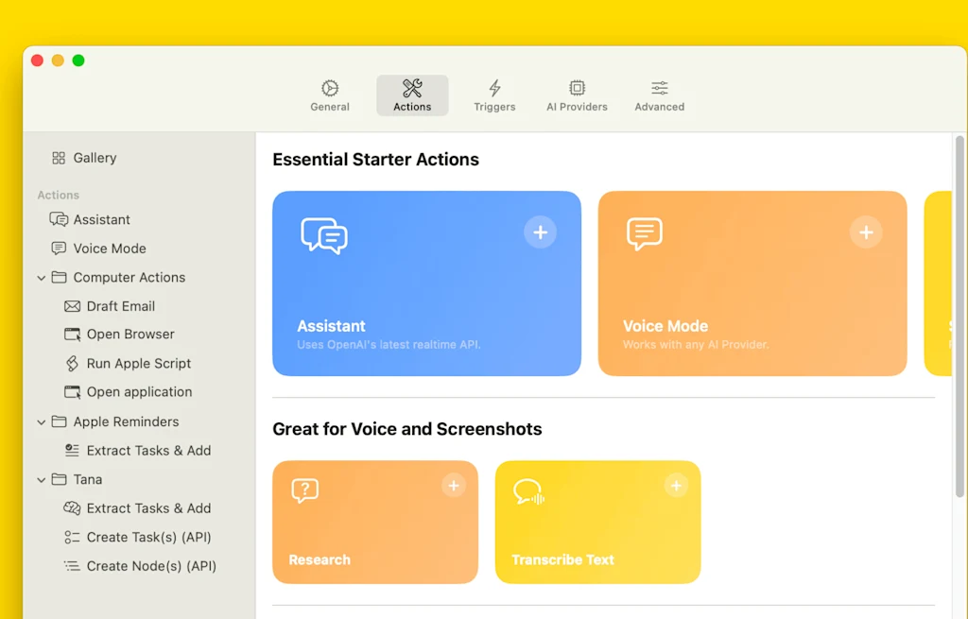Click the Advanced sliders icon
The image size is (968, 619).
pos(659,88)
